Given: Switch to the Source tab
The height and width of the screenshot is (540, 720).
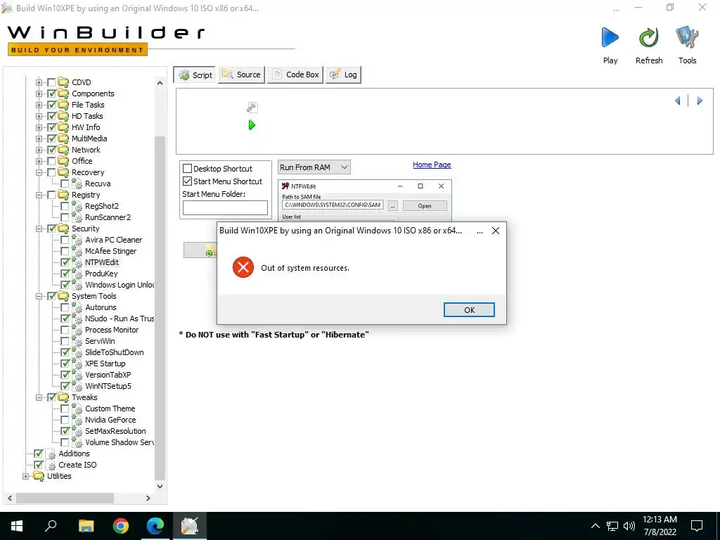Looking at the screenshot, I should coord(242,75).
